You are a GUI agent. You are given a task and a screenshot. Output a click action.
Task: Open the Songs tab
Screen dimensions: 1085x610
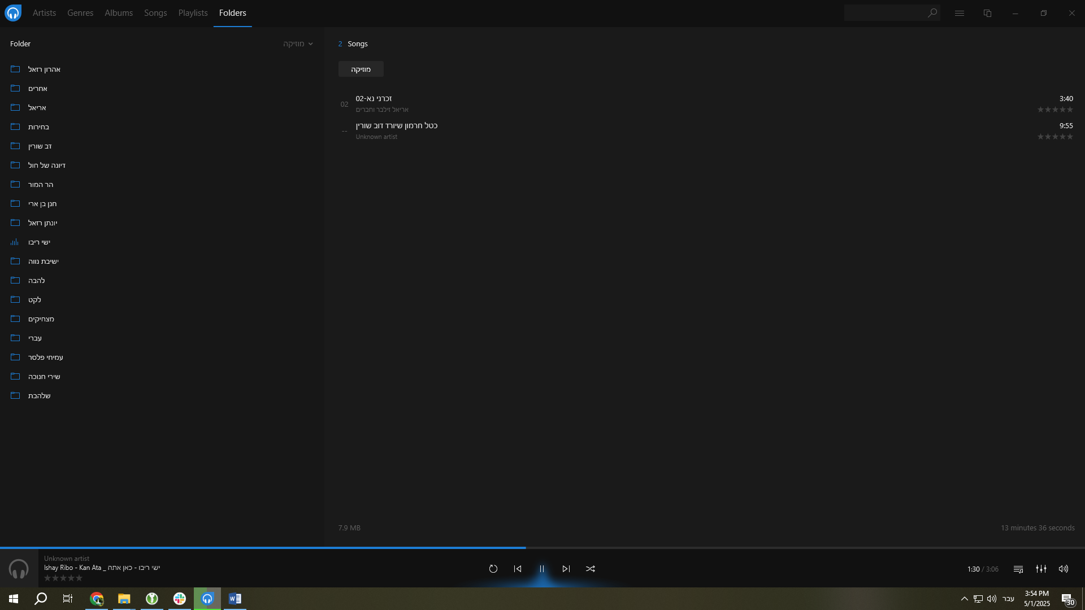coord(155,12)
